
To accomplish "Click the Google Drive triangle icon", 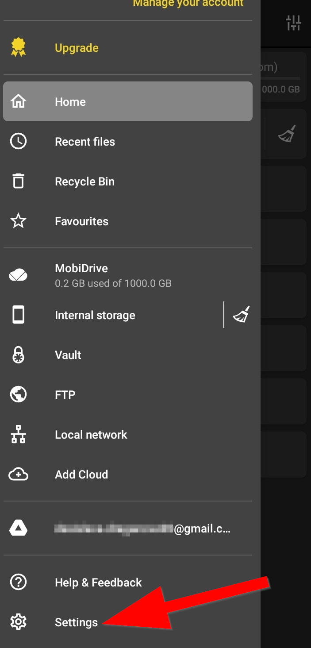I will click(18, 528).
